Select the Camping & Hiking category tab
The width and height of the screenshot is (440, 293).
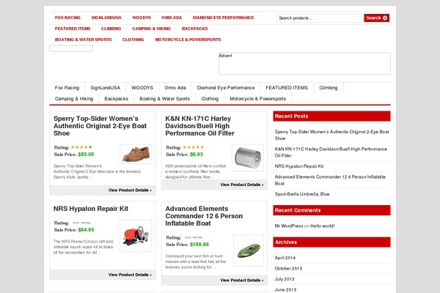(x=74, y=99)
